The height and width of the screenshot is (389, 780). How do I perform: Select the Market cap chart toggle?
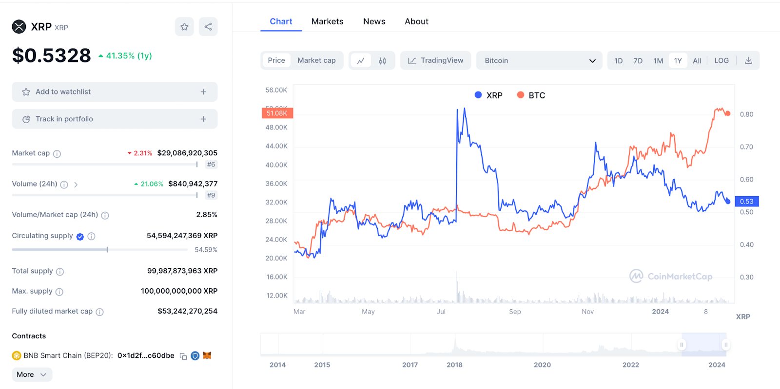[316, 60]
